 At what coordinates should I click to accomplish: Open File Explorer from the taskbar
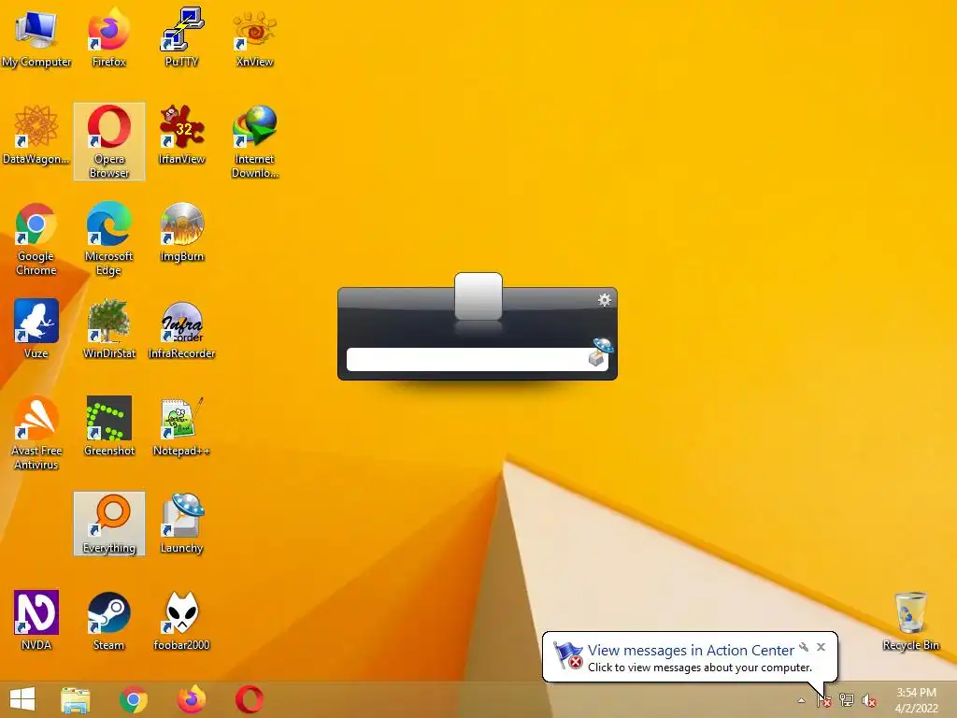point(76,699)
